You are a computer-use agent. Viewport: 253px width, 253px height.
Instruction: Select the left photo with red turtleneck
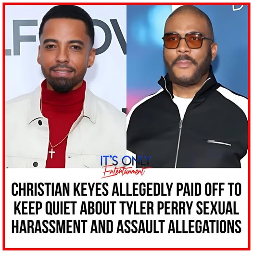click(66, 87)
